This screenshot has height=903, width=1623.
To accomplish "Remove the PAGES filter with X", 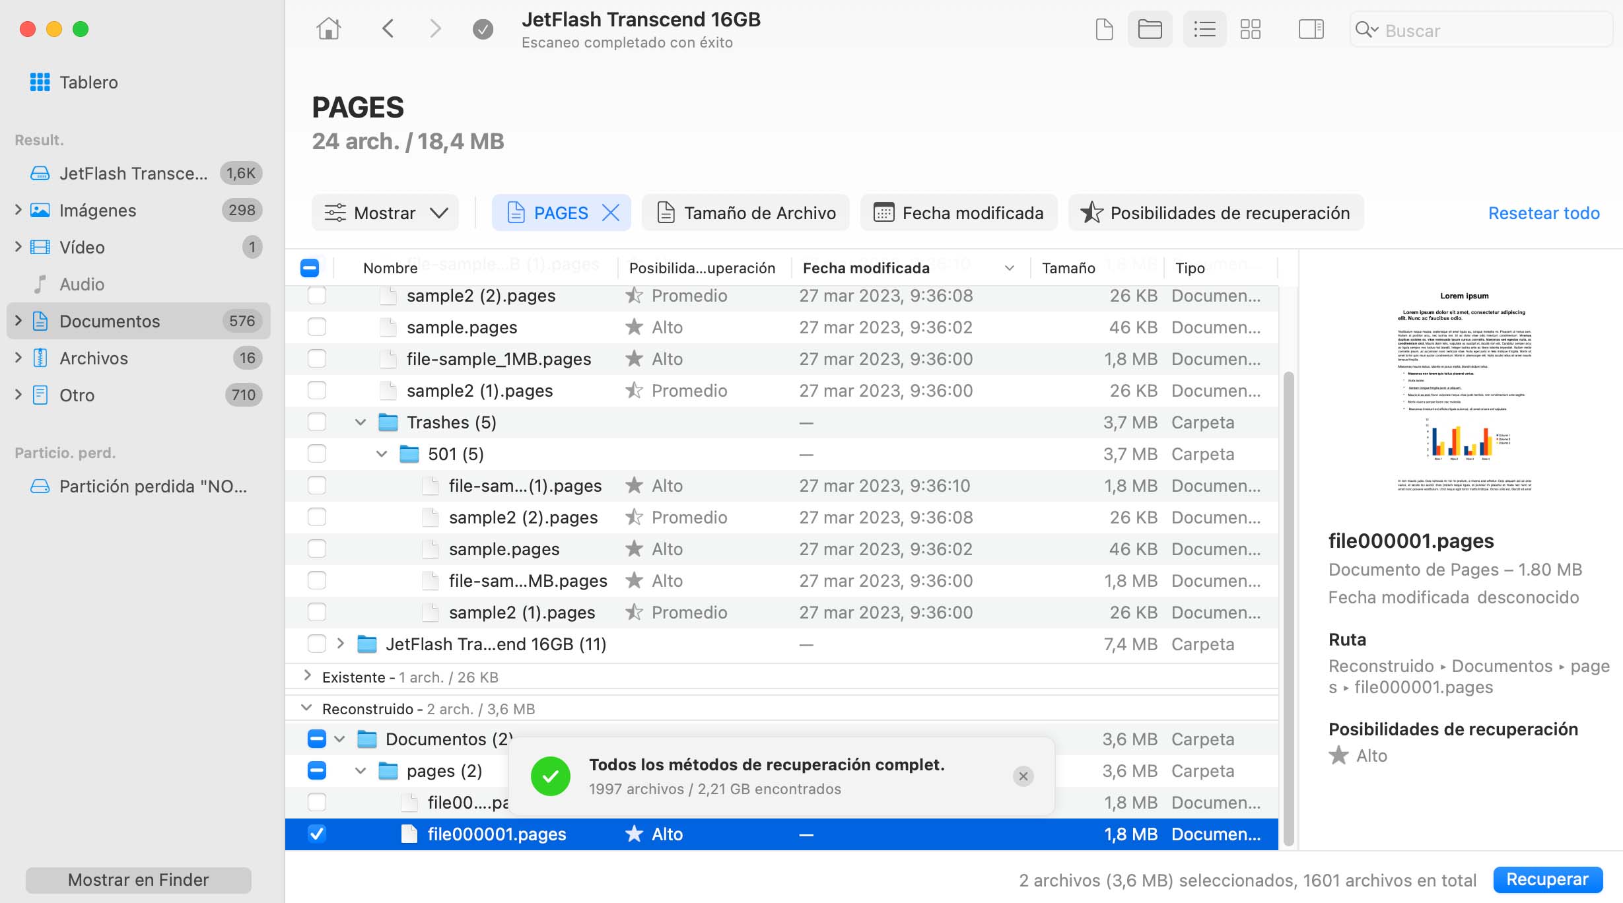I will [x=611, y=213].
